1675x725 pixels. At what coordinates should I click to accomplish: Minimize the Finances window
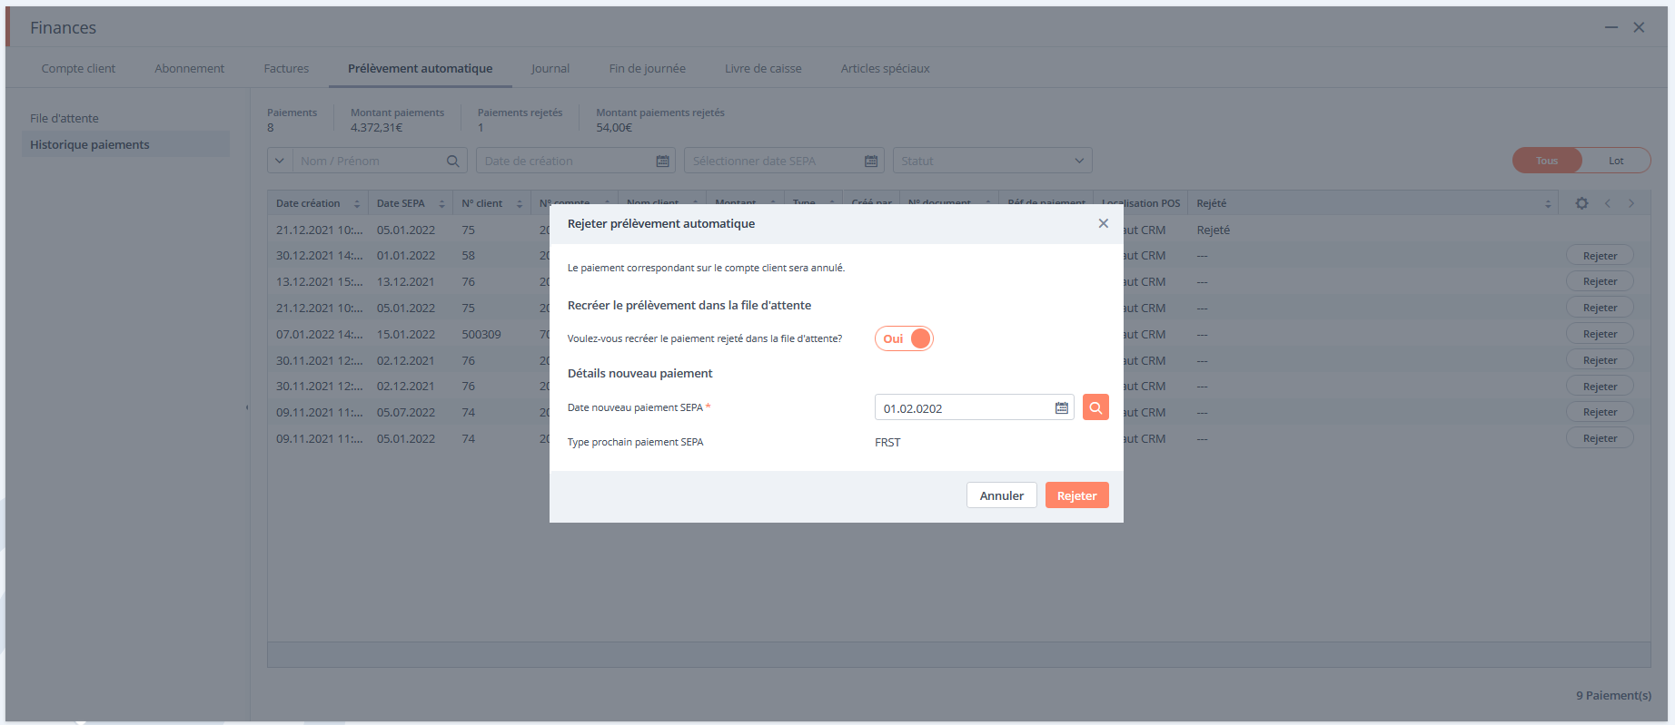pos(1611,27)
